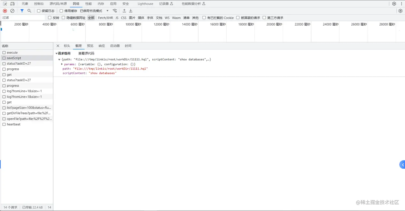Open the network search magnifier

pyautogui.click(x=29, y=11)
